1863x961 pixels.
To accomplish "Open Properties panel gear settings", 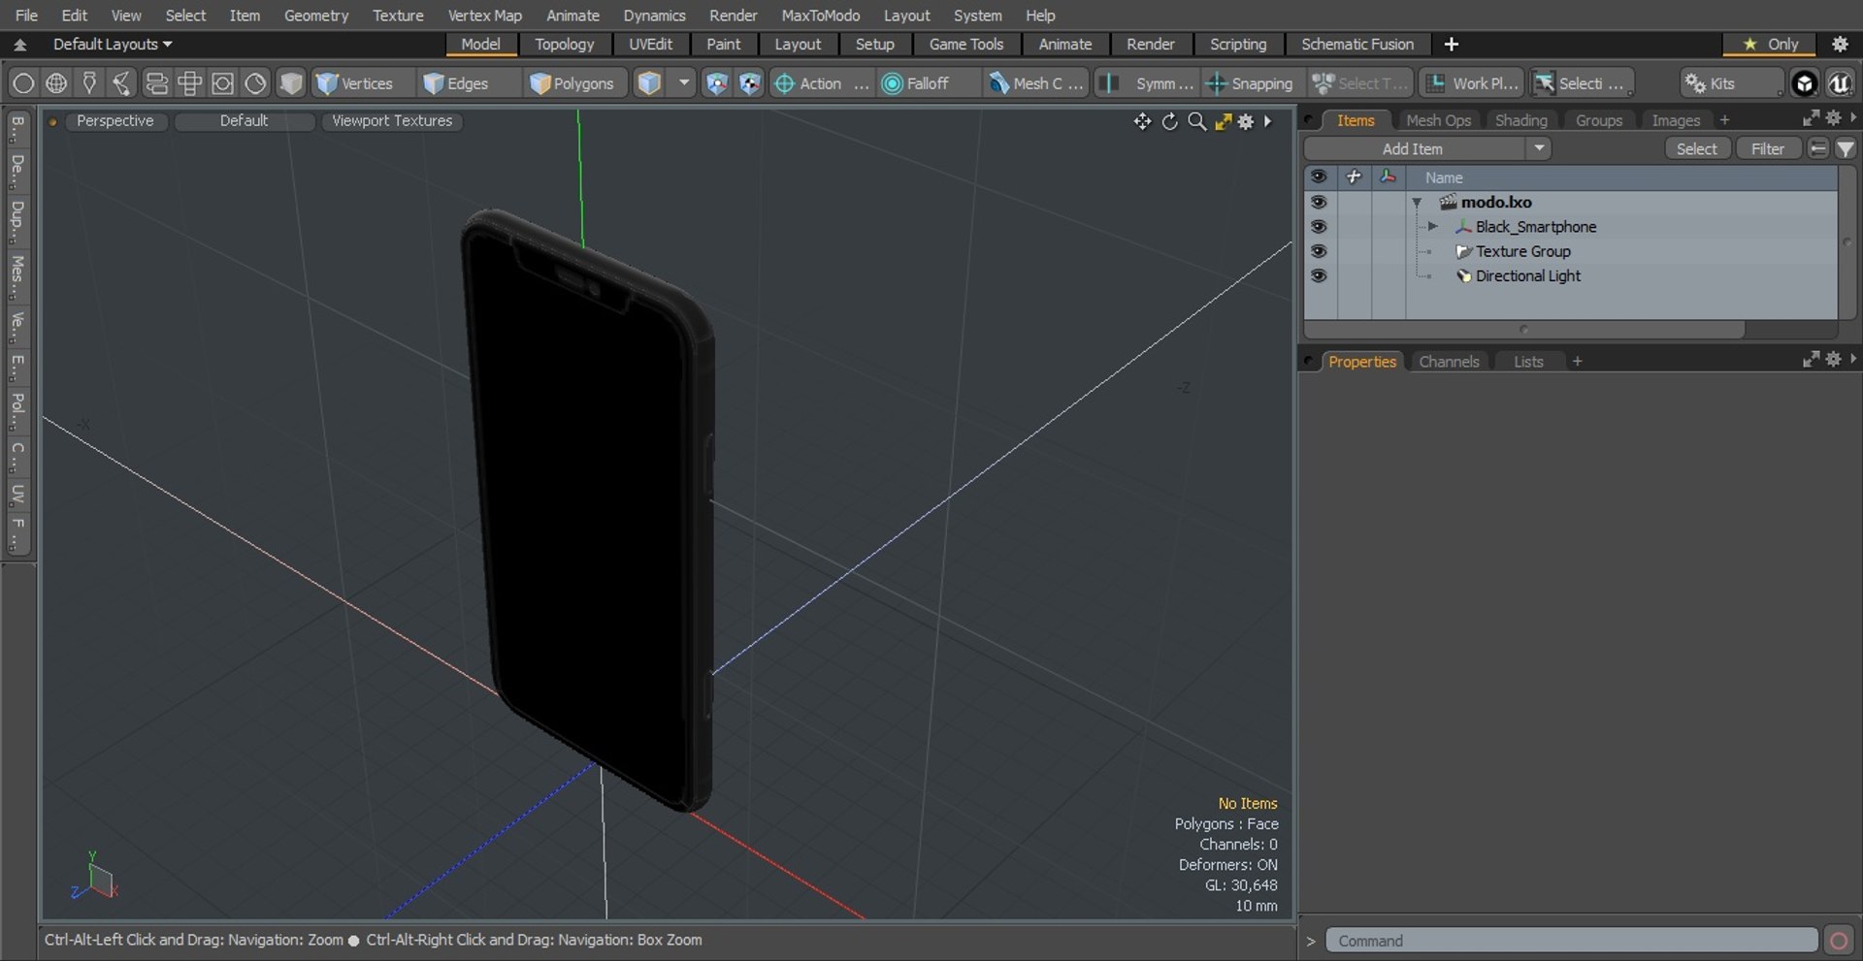I will 1833,359.
